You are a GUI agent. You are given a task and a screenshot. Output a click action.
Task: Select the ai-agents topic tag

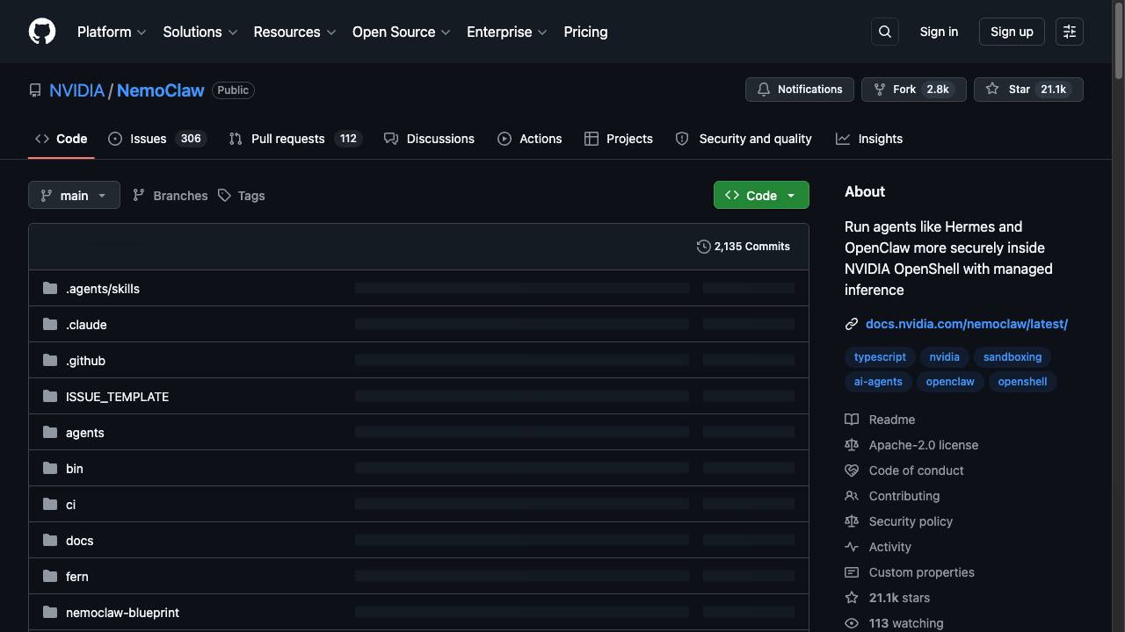(x=878, y=382)
